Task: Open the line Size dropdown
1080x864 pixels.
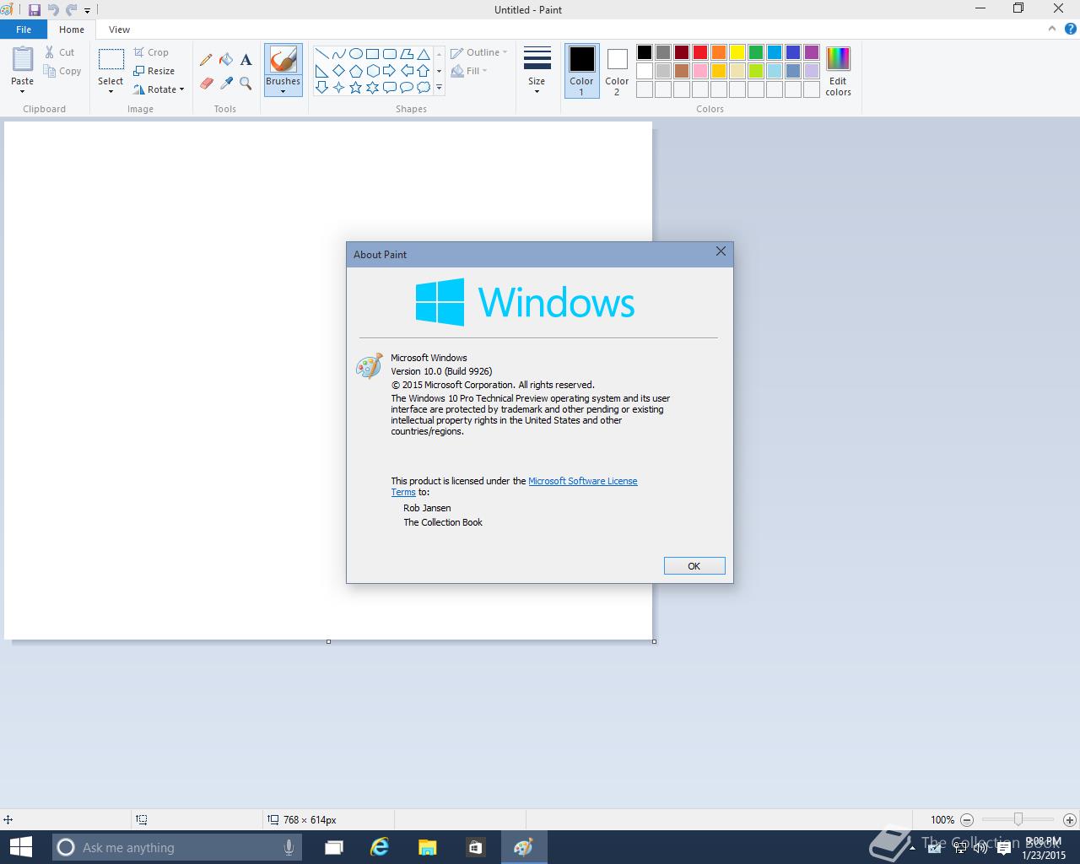Action: click(537, 70)
